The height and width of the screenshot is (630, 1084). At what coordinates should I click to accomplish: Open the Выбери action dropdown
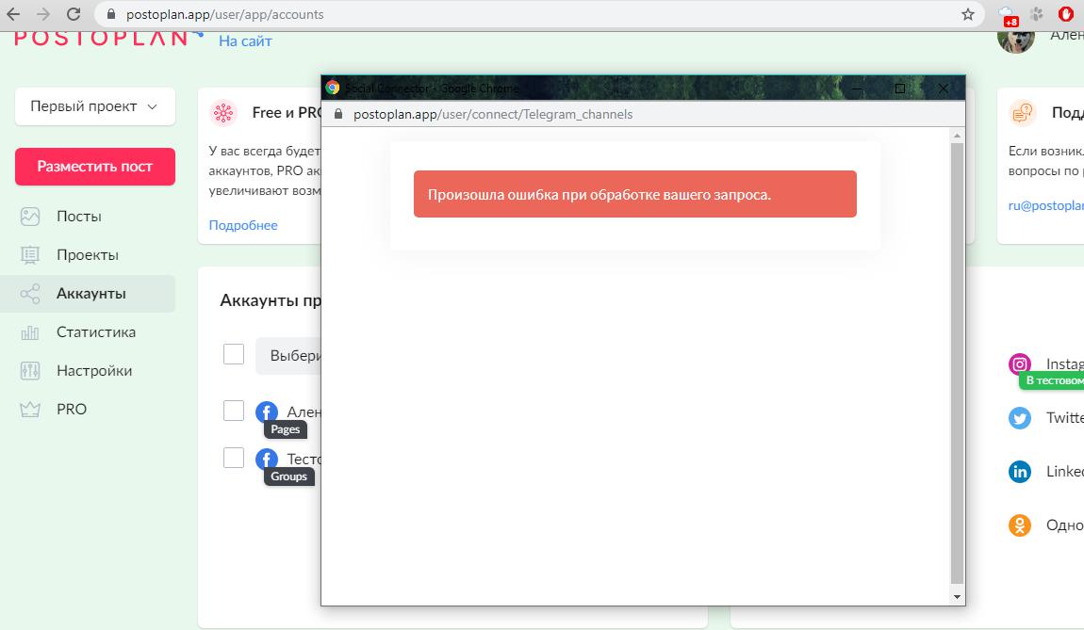(289, 356)
